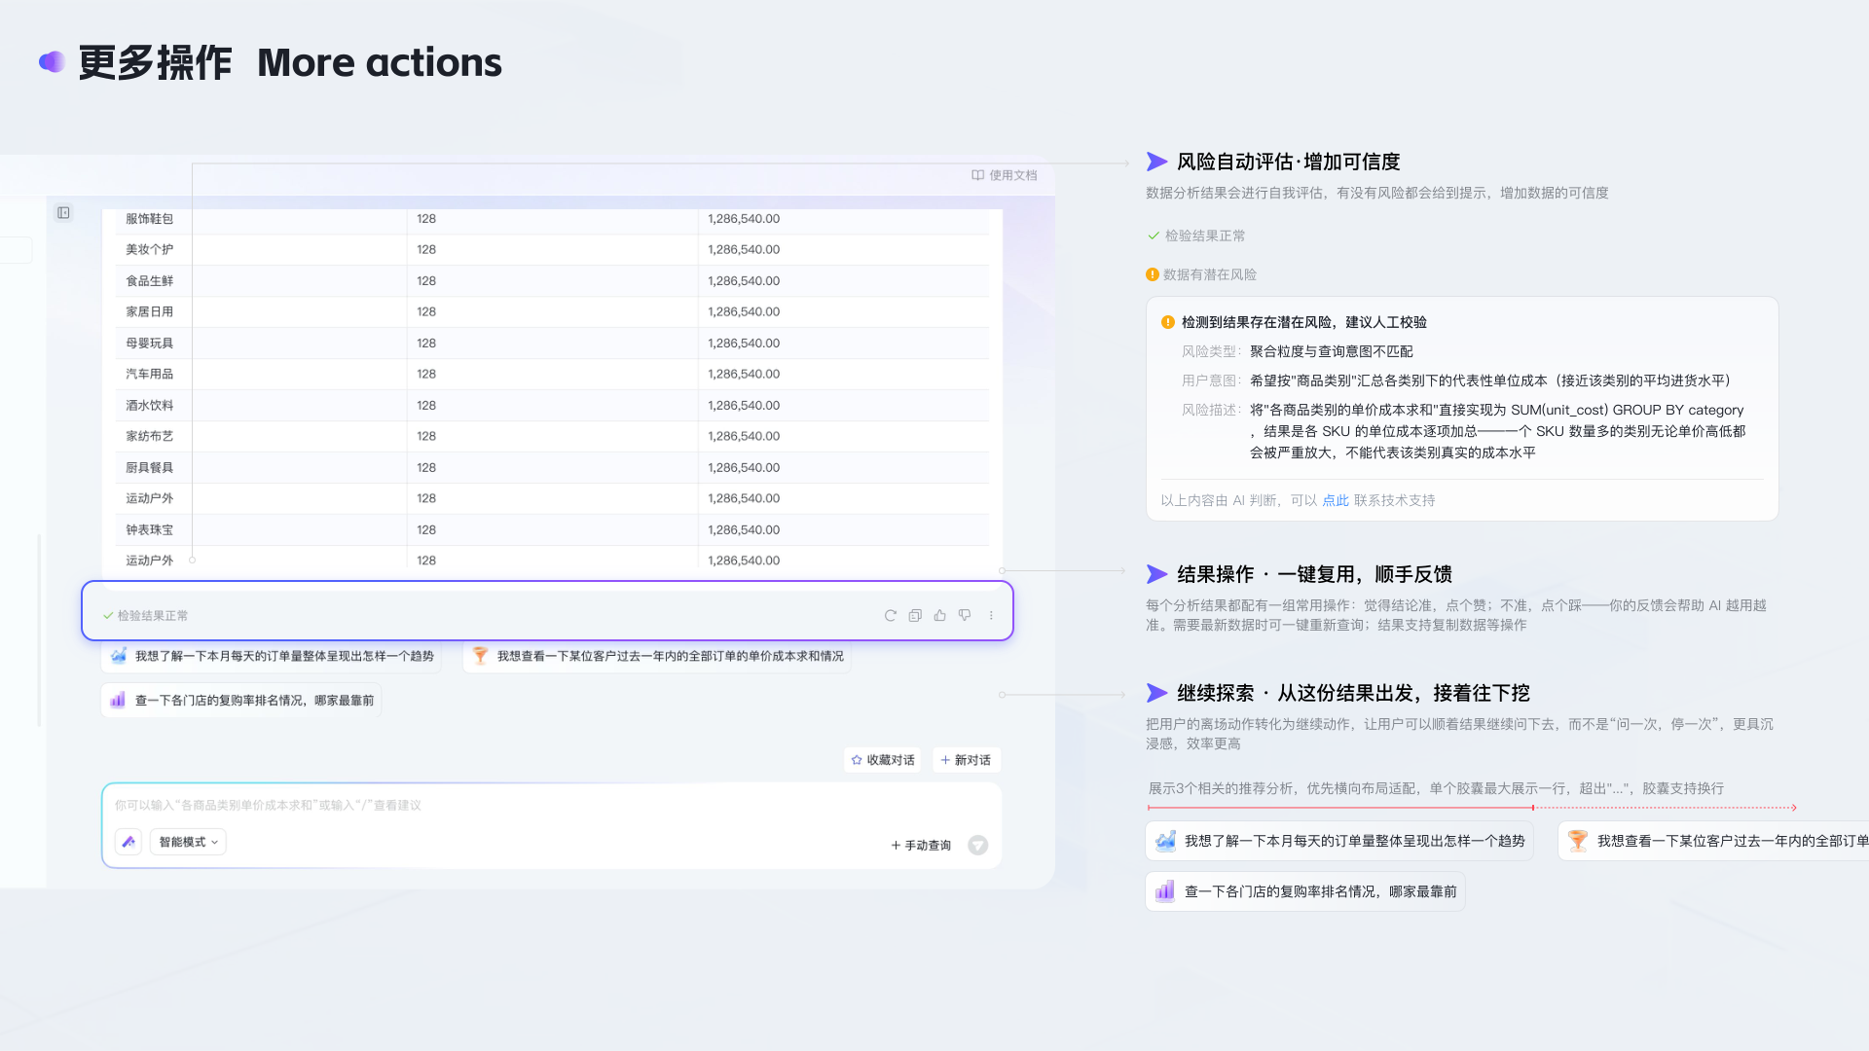Screen dimensions: 1869x1051
Task: Select the store repurchase ranking chip in chat
Action: point(241,700)
